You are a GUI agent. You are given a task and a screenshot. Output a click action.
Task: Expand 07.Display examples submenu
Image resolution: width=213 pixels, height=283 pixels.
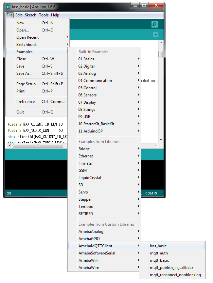pos(104,102)
